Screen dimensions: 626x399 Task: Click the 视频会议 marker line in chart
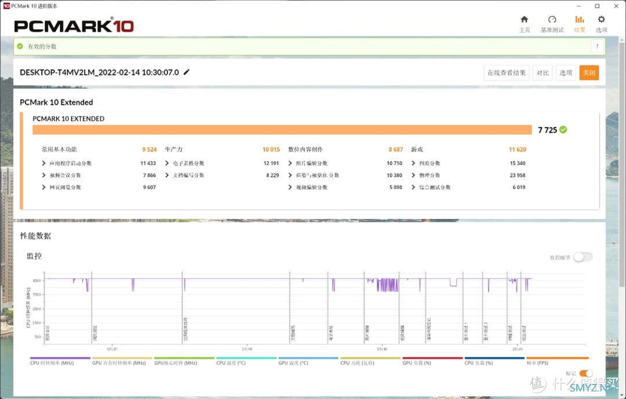click(x=45, y=308)
